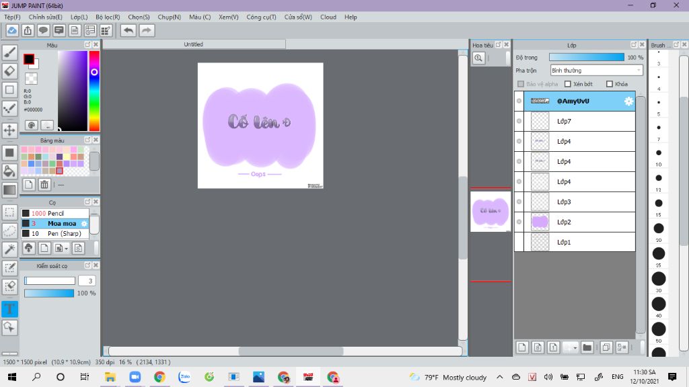Select the paint Bucket tool

click(9, 171)
